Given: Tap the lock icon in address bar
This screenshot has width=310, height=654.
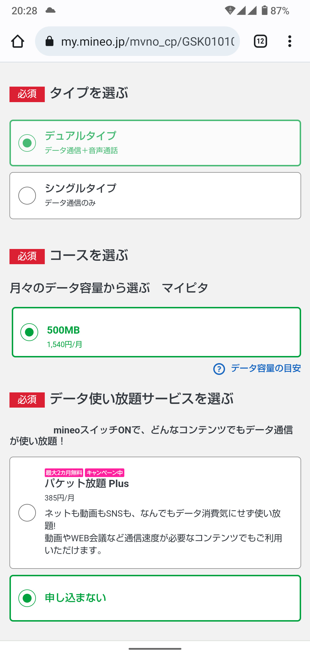Looking at the screenshot, I should [x=50, y=41].
